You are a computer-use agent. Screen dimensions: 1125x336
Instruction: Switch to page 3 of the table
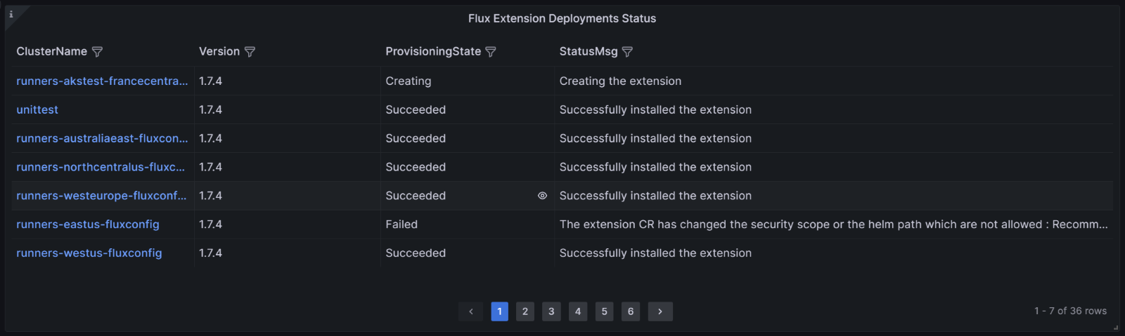pos(551,311)
